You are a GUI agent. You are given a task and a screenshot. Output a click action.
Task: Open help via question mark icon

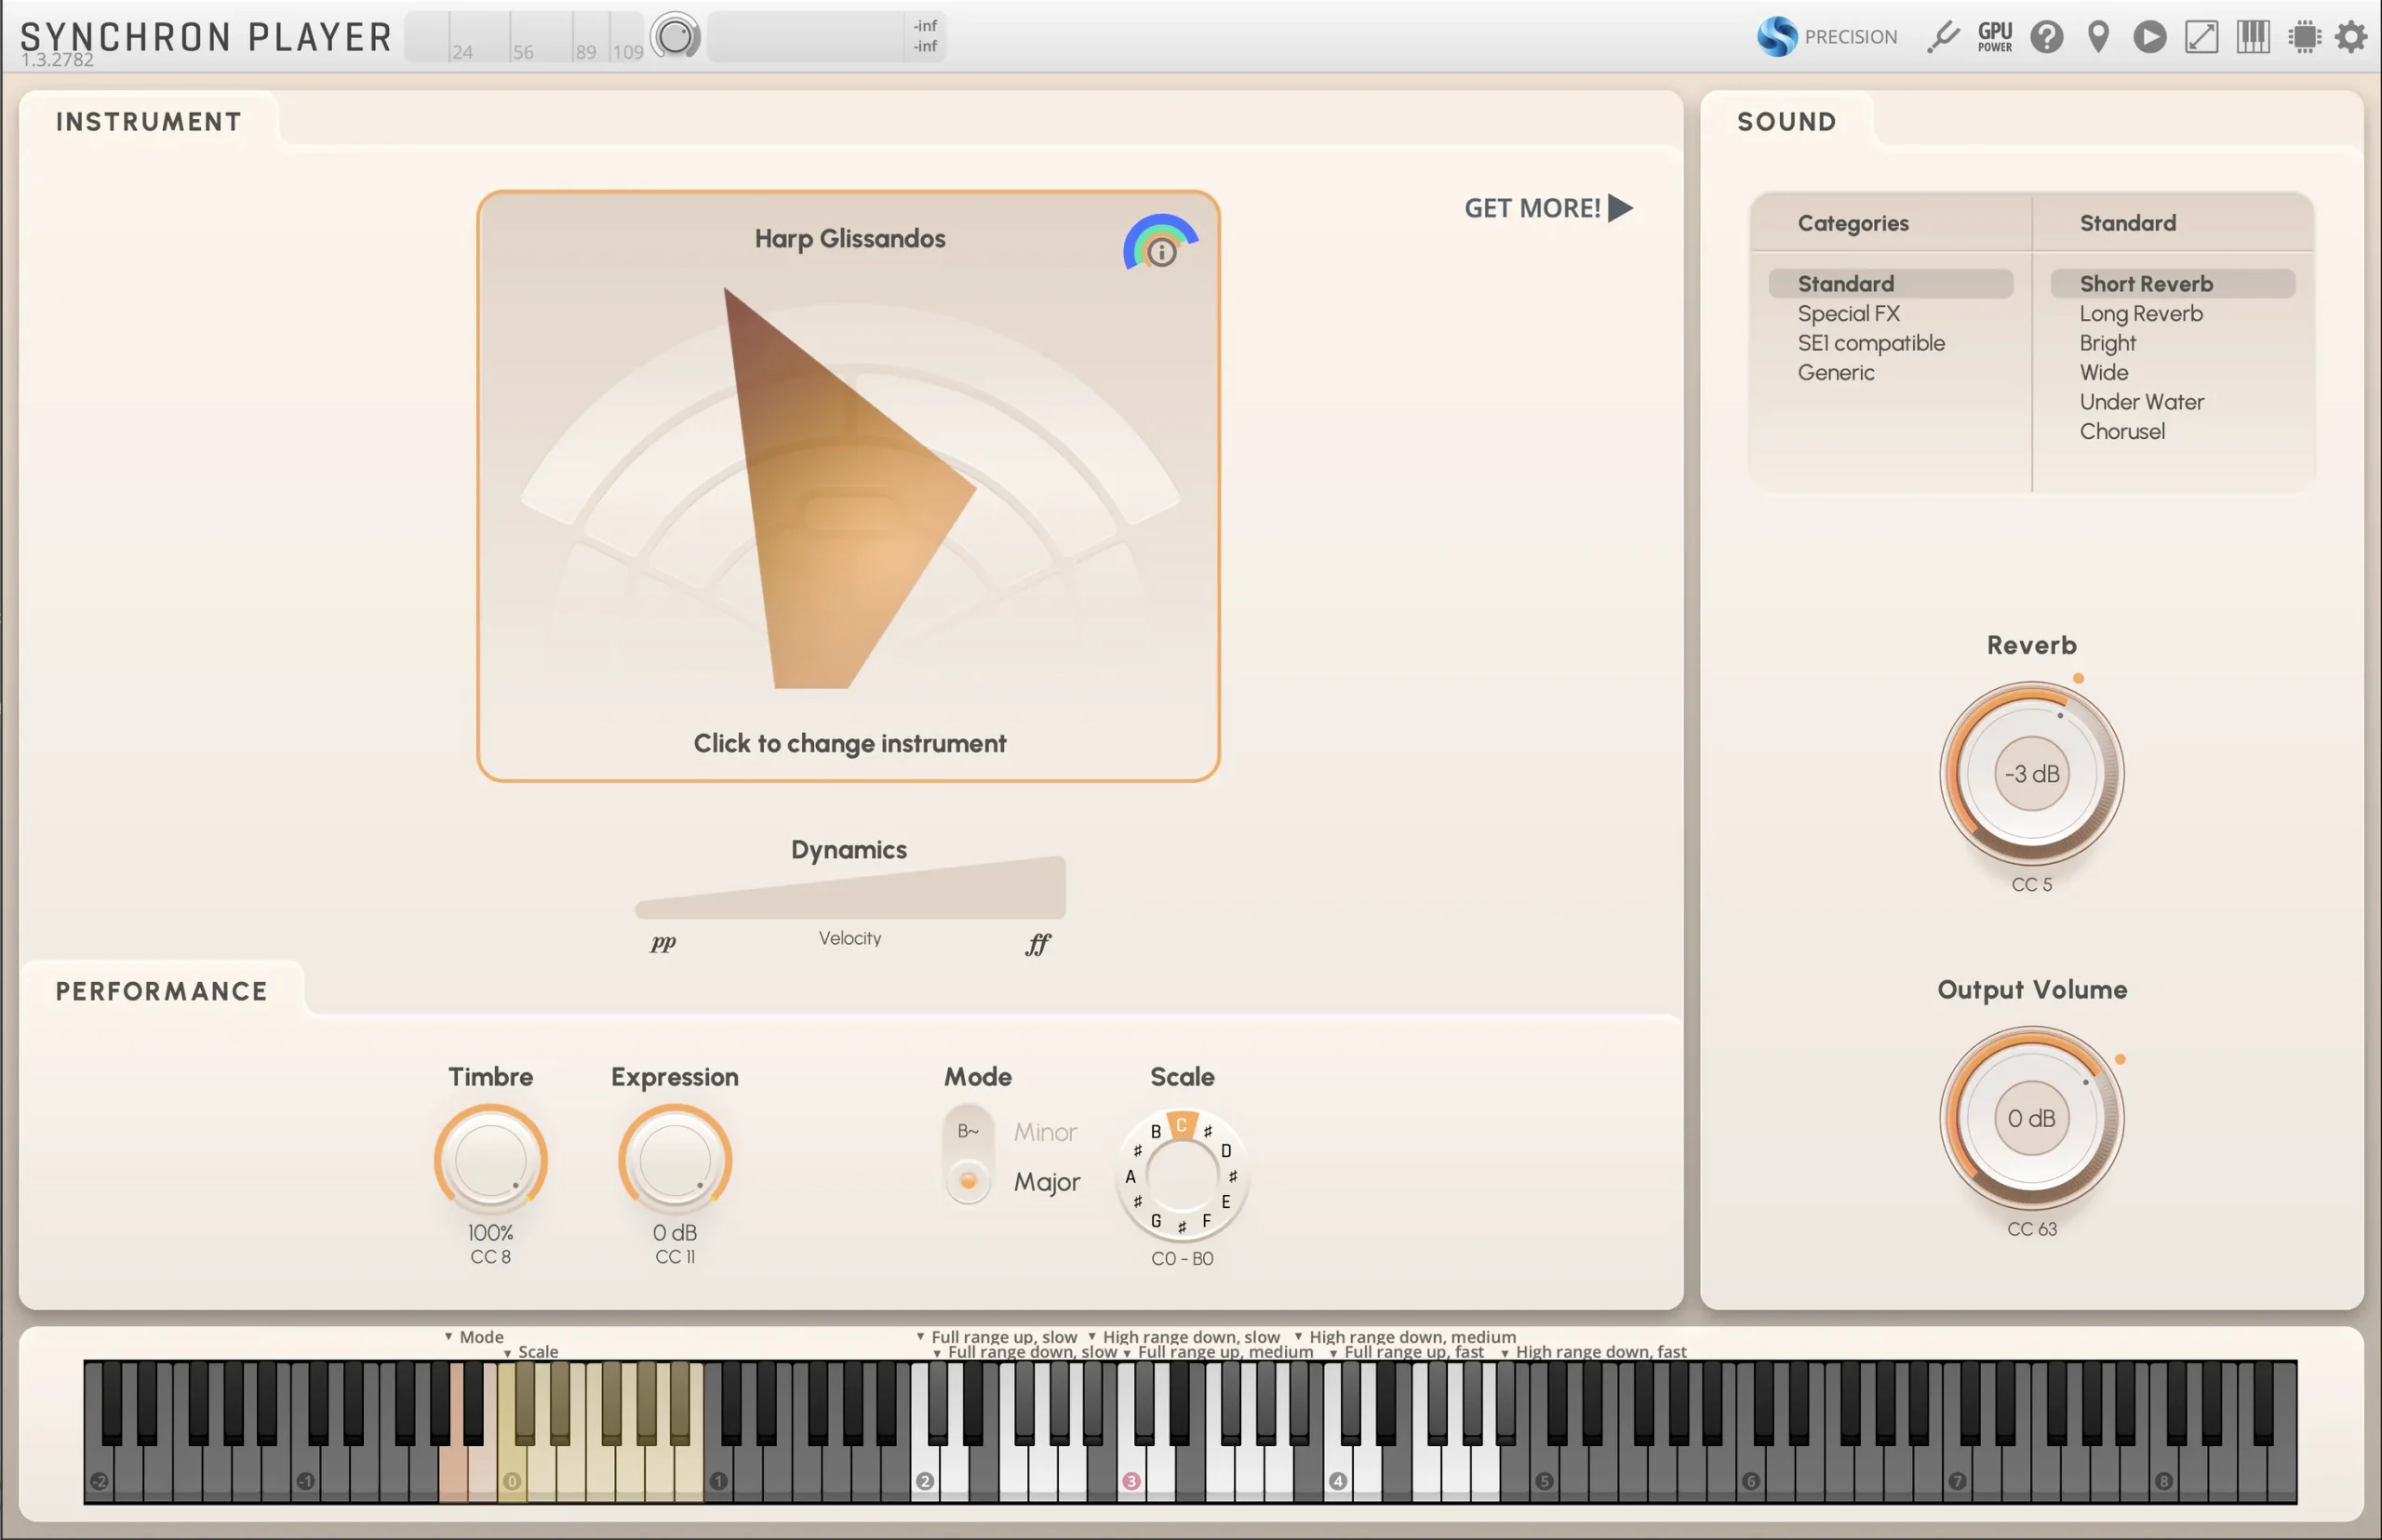(x=2046, y=37)
